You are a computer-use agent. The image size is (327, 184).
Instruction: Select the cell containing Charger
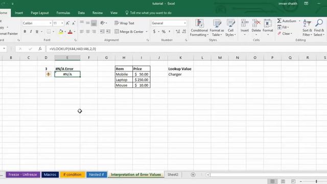coord(180,74)
